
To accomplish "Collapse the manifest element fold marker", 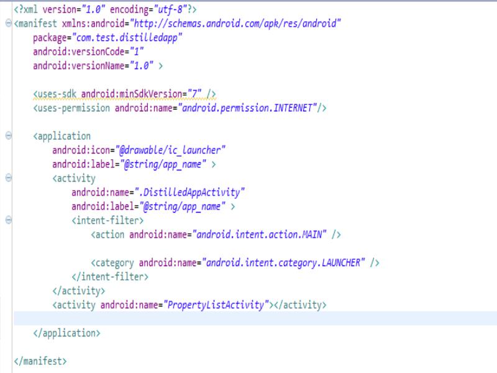I will coord(9,23).
